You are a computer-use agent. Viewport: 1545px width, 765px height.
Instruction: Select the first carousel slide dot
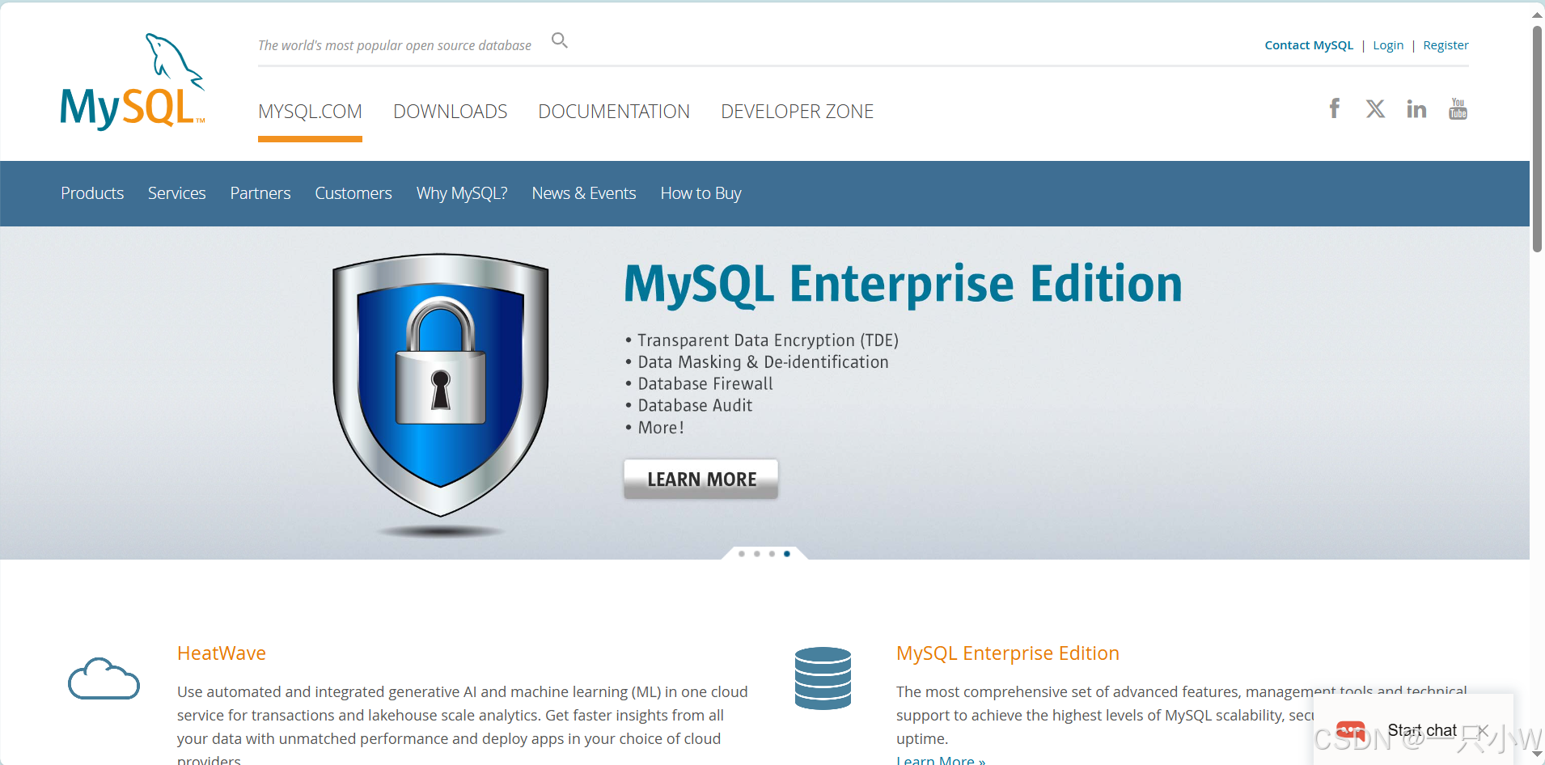[742, 554]
